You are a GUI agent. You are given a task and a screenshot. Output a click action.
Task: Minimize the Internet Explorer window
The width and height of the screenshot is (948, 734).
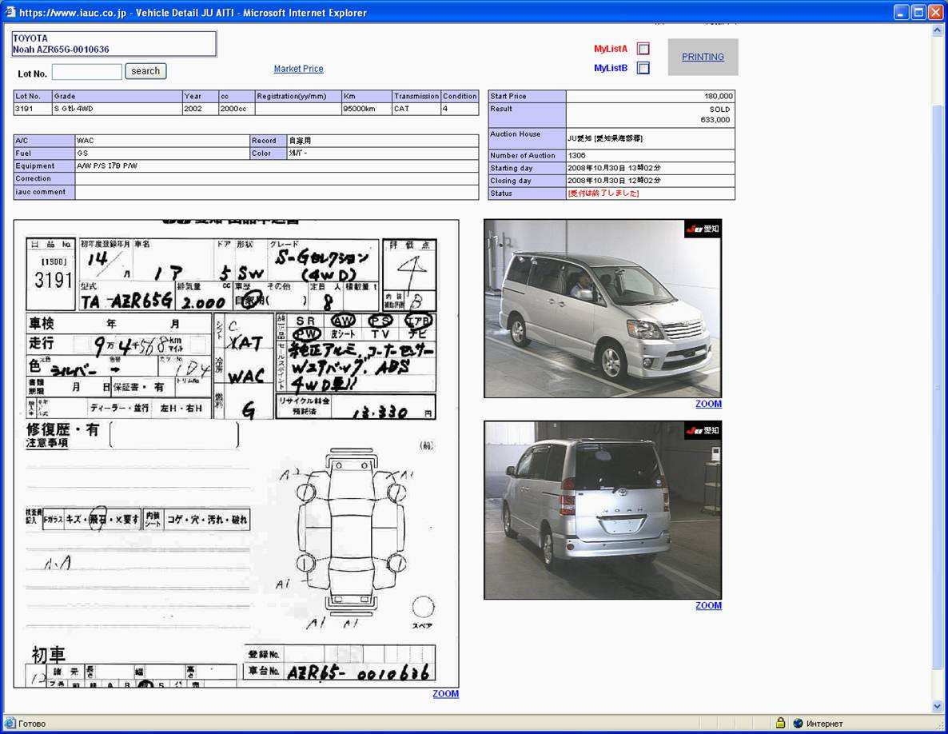click(x=902, y=12)
